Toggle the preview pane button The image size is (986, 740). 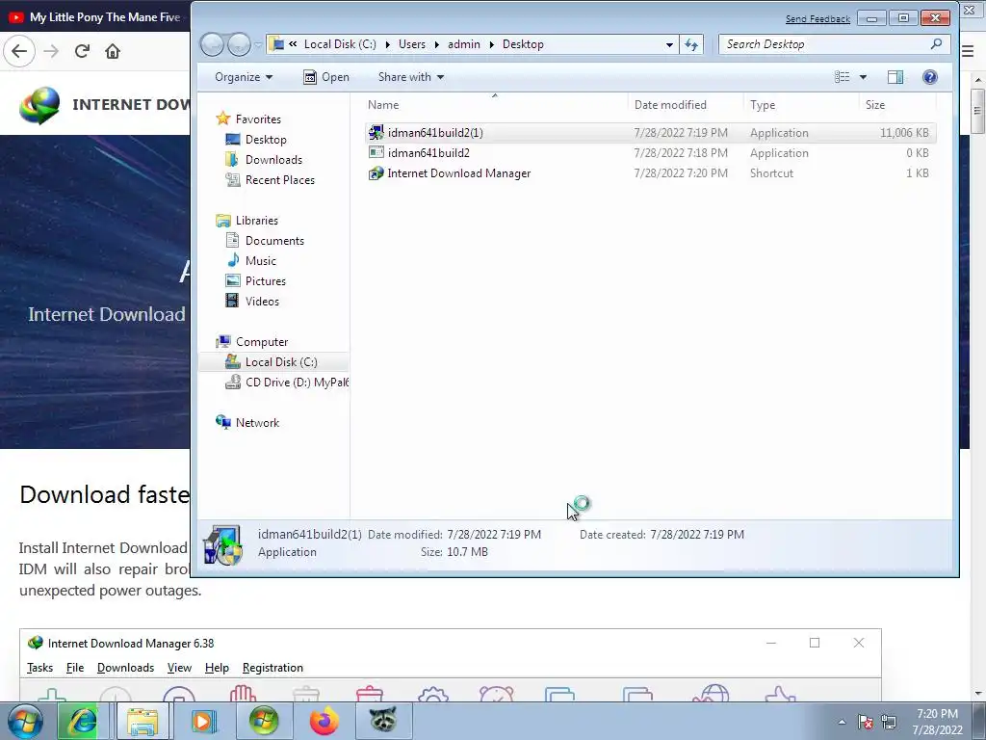point(895,77)
